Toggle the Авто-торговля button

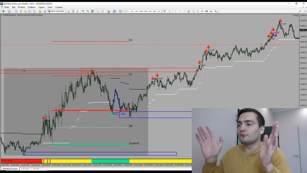[56, 11]
